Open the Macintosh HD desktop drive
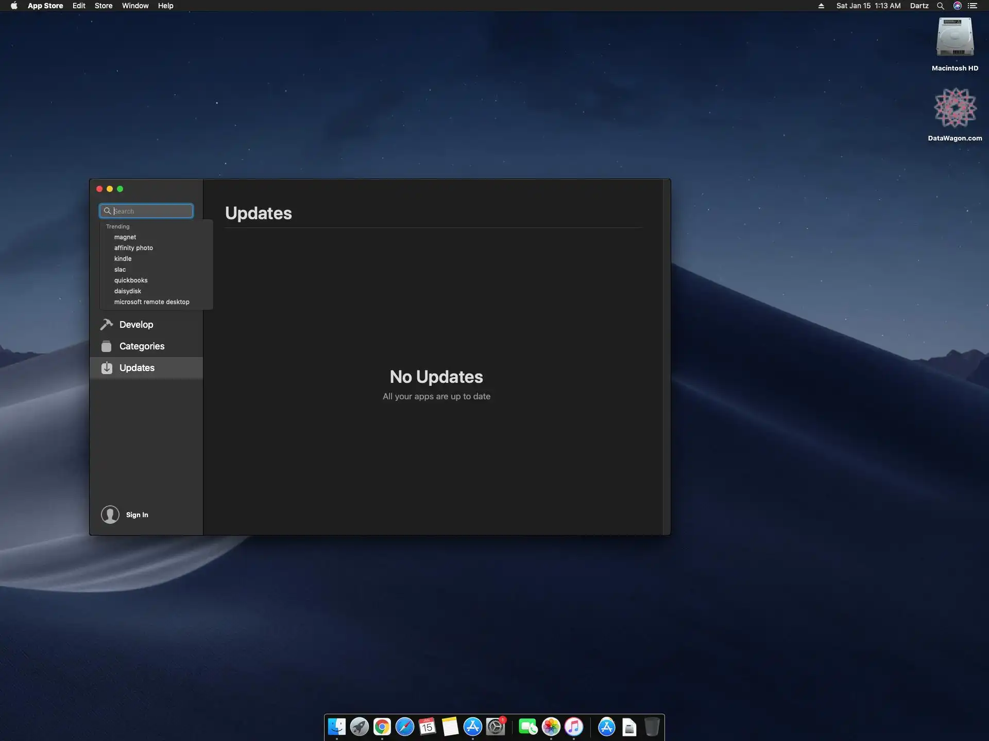The height and width of the screenshot is (741, 989). 954,39
